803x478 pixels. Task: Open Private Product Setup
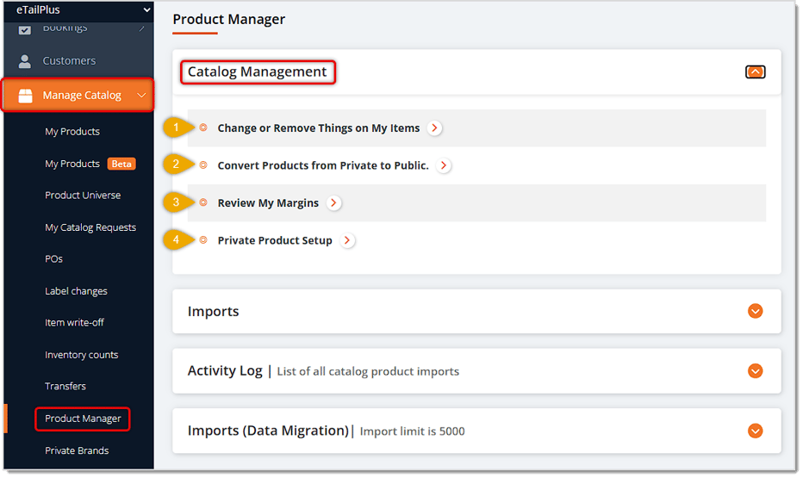pos(275,240)
